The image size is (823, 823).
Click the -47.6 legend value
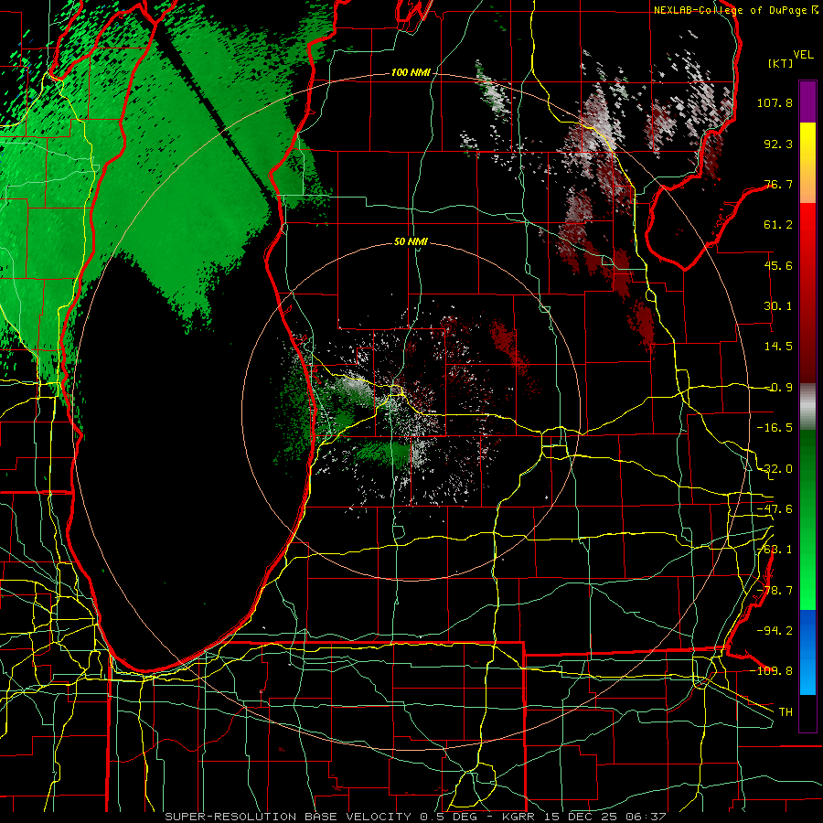775,509
